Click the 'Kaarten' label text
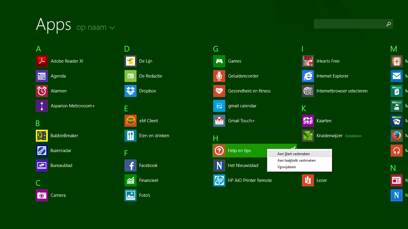This screenshot has height=229, width=408. click(324, 121)
